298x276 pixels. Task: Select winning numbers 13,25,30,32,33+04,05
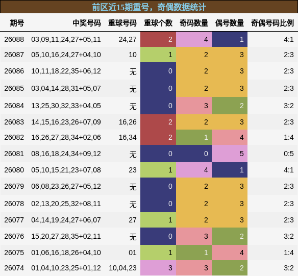pyautogui.click(x=66, y=106)
